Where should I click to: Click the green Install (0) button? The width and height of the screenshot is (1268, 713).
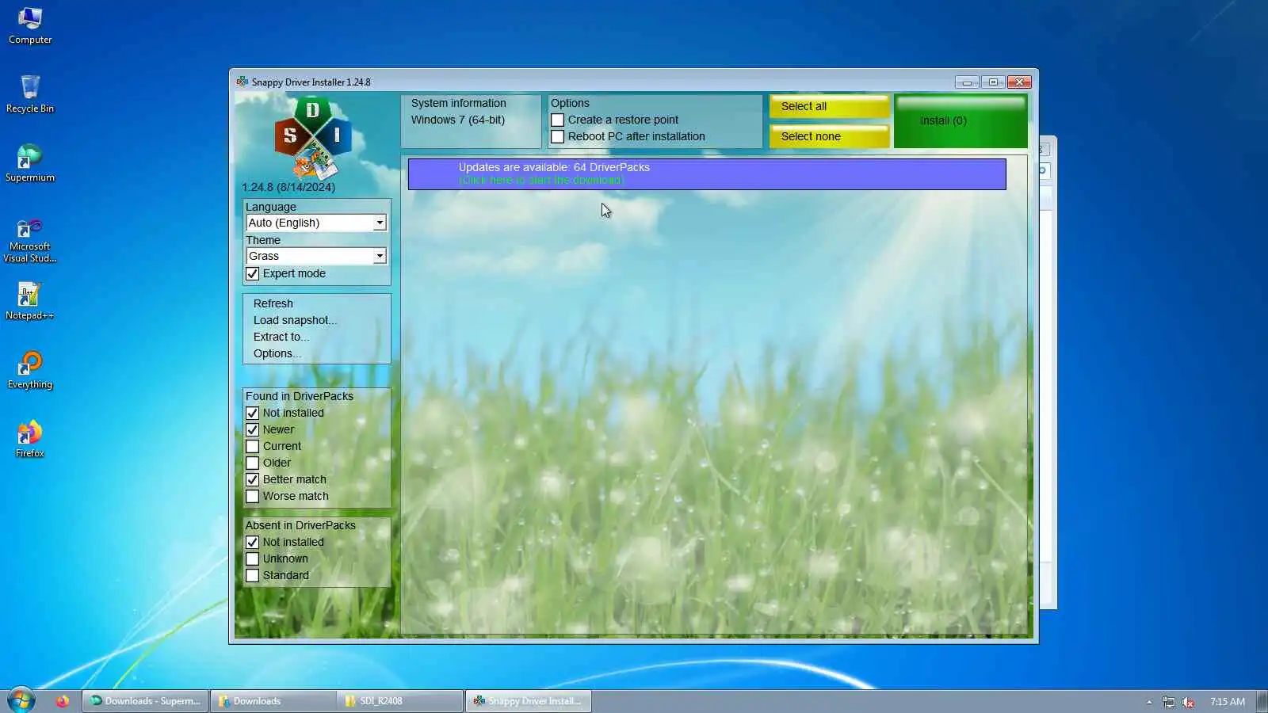click(961, 120)
